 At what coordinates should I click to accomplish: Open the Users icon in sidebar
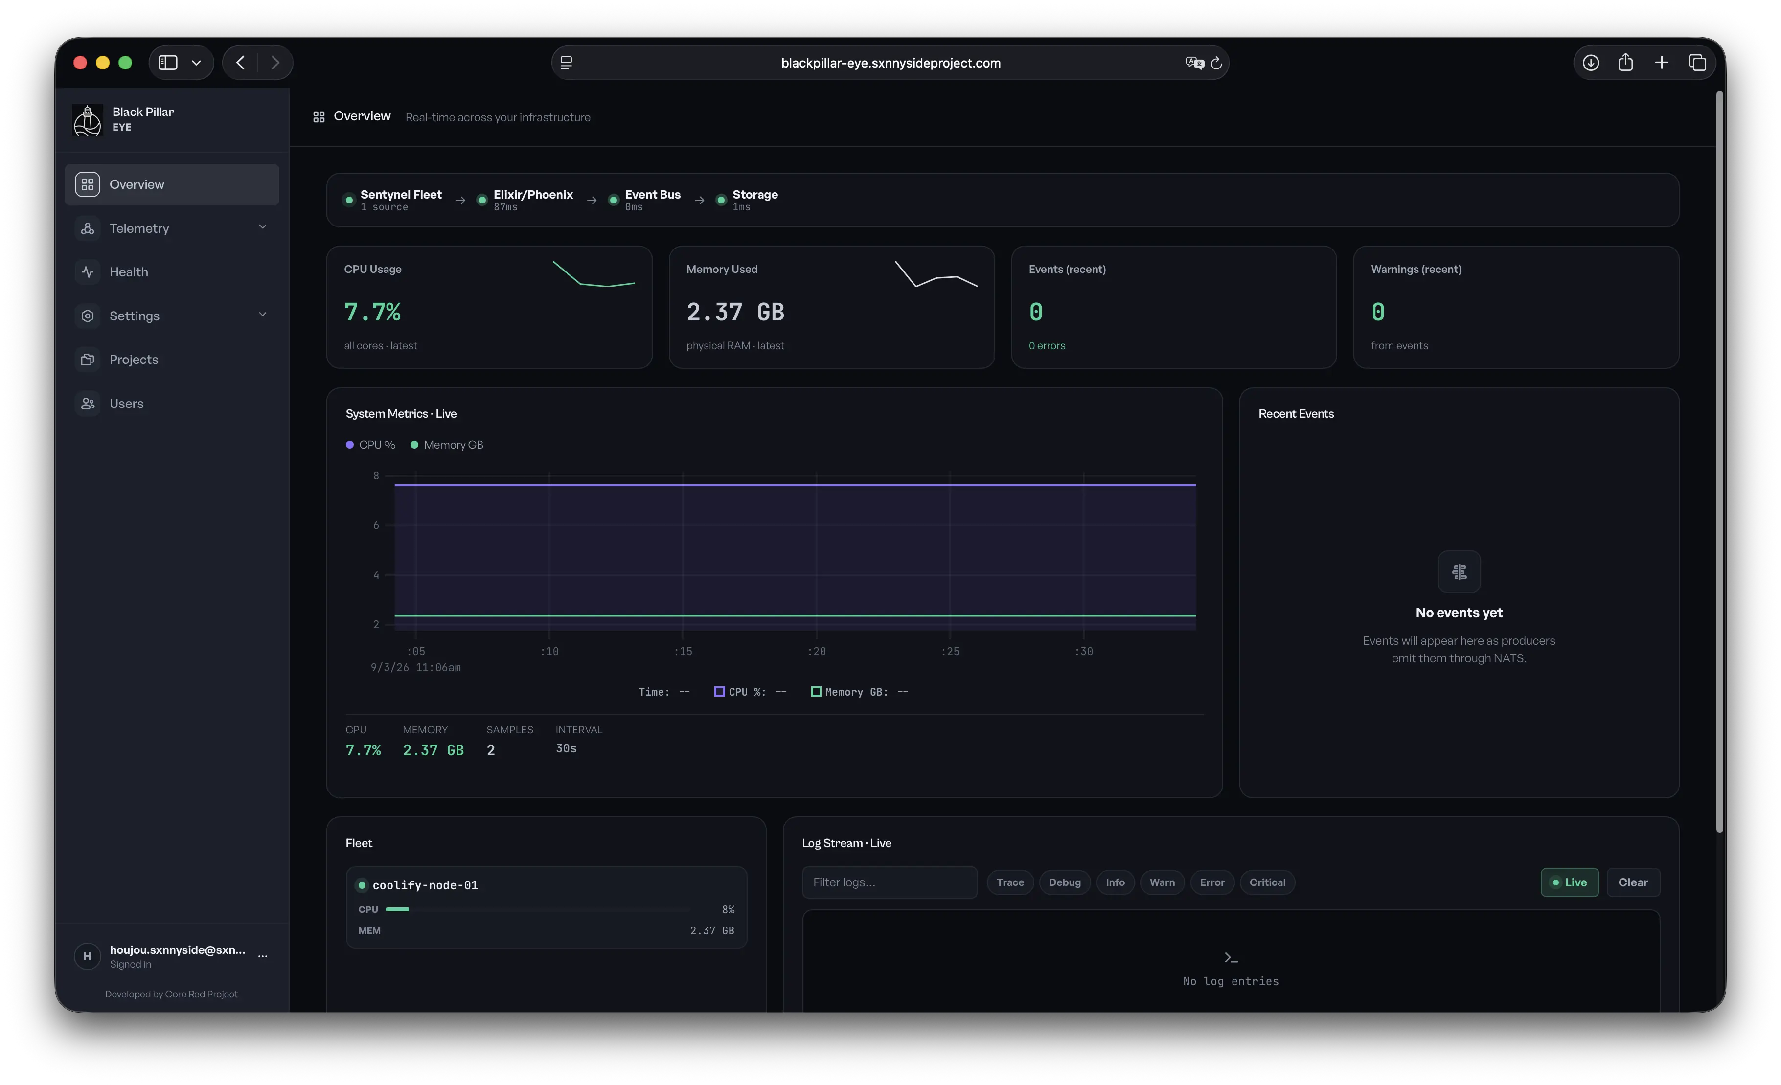click(88, 404)
